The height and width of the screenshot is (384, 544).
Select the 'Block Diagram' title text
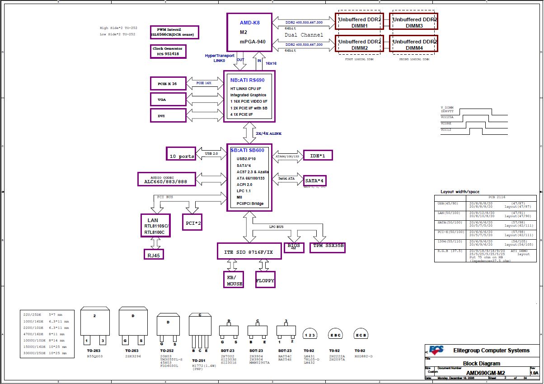[482, 363]
